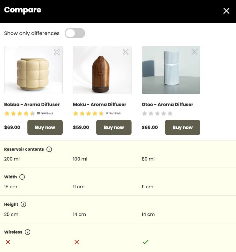Open Moku wooden diffuser image
Image resolution: width=236 pixels, height=252 pixels.
pyautogui.click(x=102, y=70)
